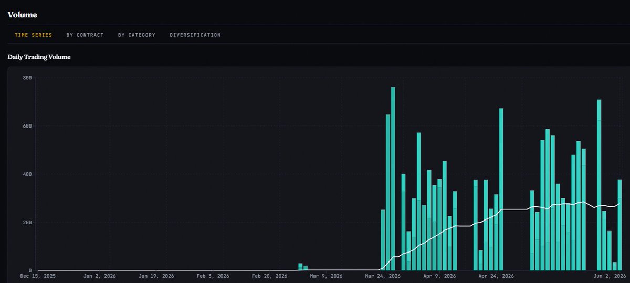
Task: Click the 200 y-axis label
Action: tap(27, 223)
